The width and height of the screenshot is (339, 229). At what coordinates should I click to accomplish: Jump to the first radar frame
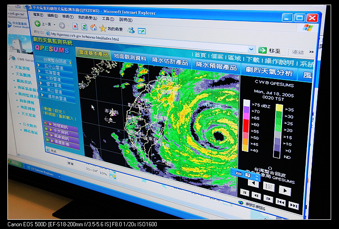(281, 202)
